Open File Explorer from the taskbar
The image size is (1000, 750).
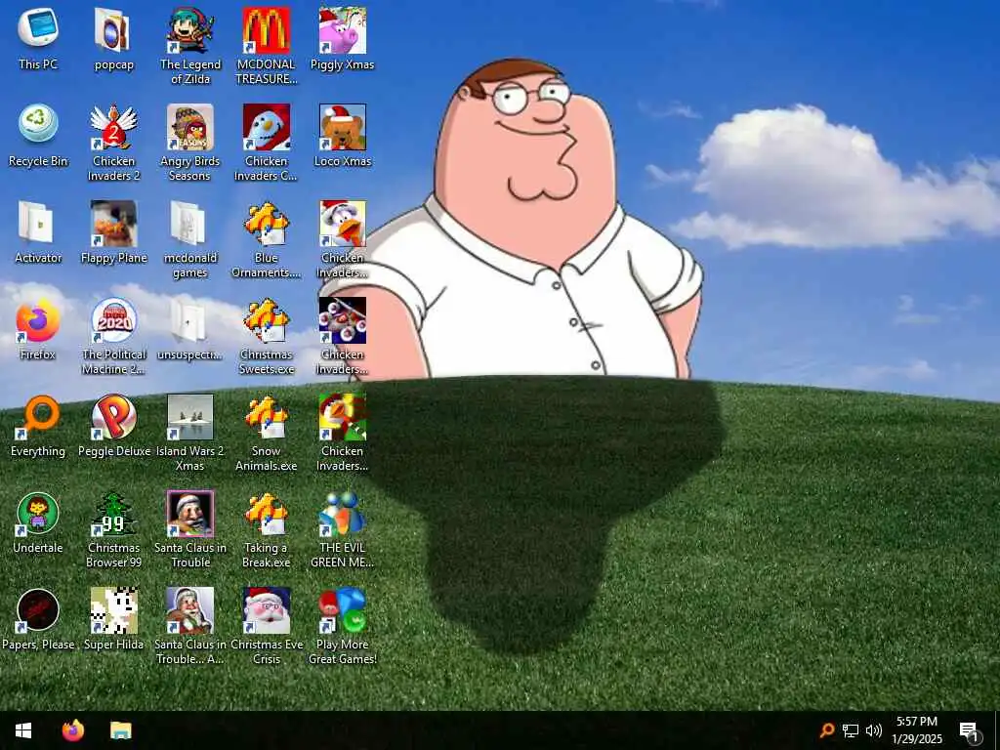click(x=120, y=730)
